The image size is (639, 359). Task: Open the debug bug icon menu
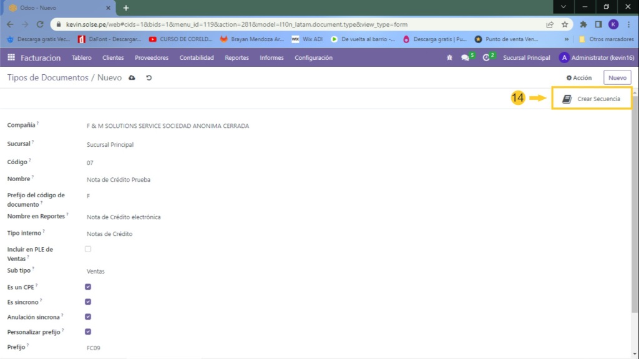449,58
